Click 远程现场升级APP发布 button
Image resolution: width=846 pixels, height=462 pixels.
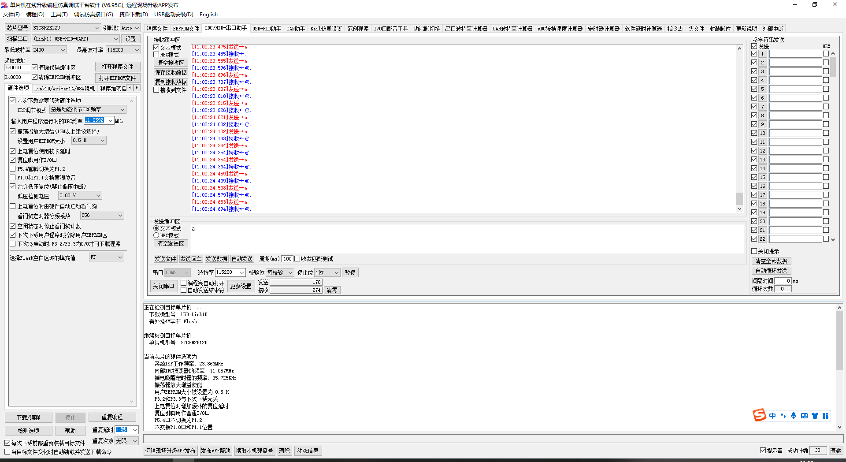pyautogui.click(x=170, y=451)
